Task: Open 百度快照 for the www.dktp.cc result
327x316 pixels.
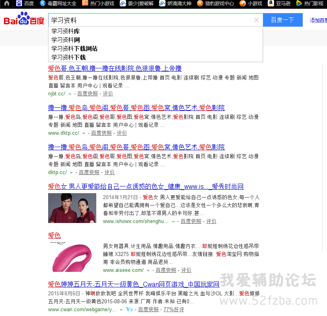Action: [x=101, y=133]
